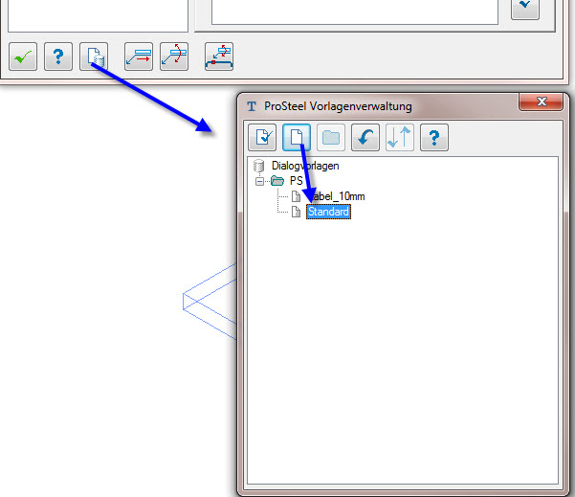Screen dimensions: 575x497
Task: Select leader with straight red arrow tool
Action: pyautogui.click(x=139, y=56)
